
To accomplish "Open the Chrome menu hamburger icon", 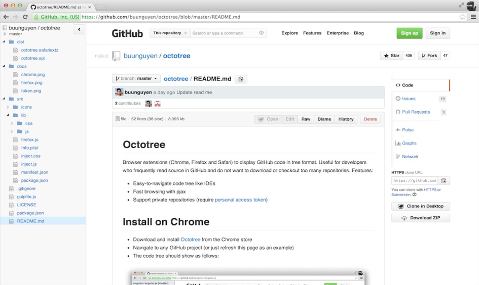I will [472, 17].
